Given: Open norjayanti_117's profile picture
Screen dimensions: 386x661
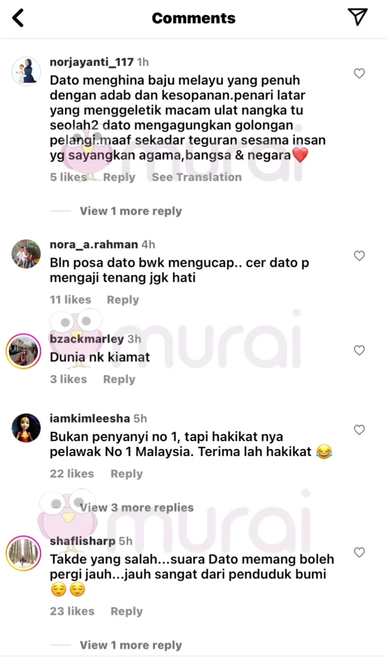Looking at the screenshot, I should 26,71.
